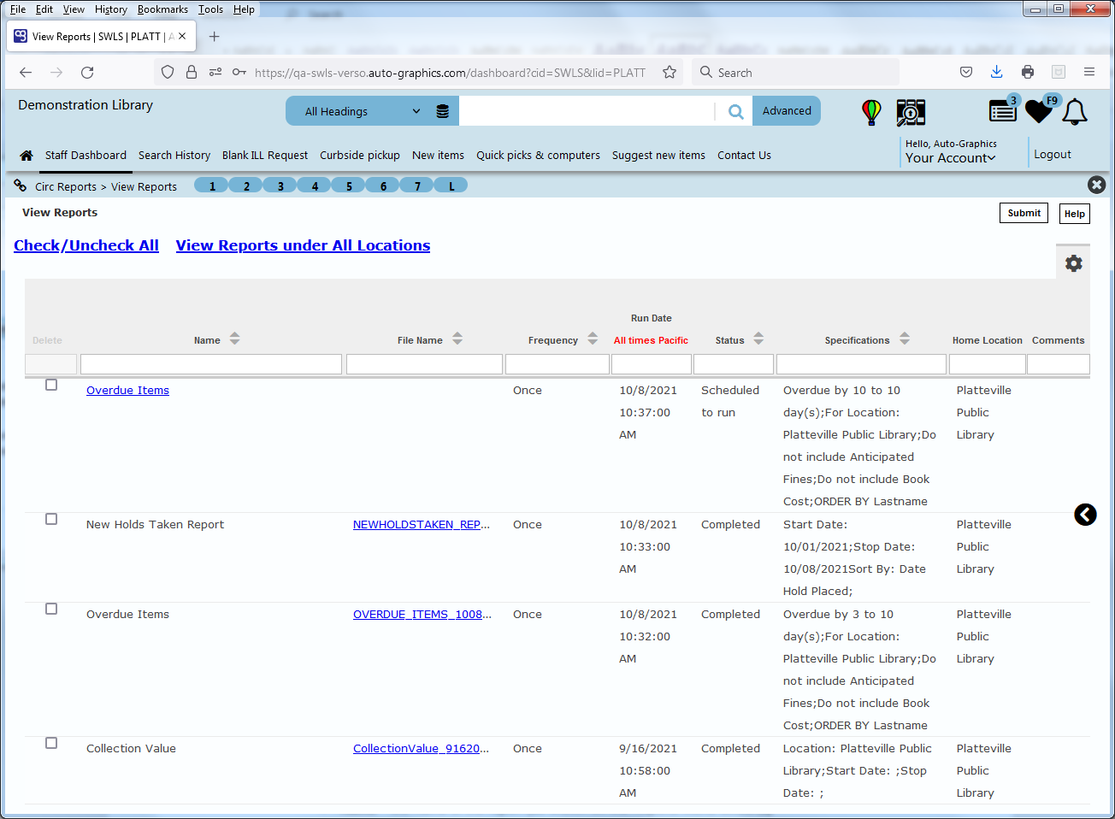This screenshot has height=819, width=1115.
Task: Bookmark this page with star icon
Action: [670, 73]
